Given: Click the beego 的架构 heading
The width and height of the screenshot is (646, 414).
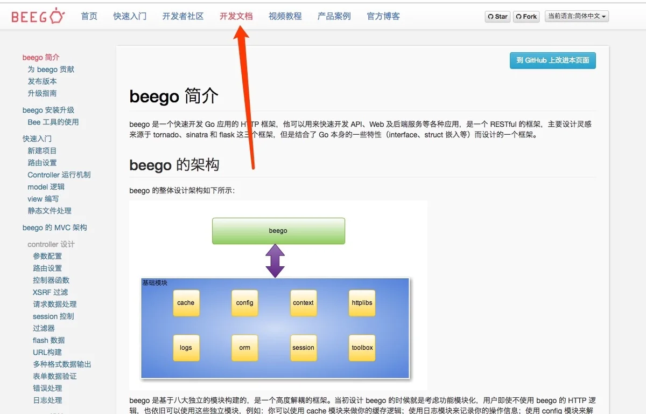Looking at the screenshot, I should [x=174, y=164].
